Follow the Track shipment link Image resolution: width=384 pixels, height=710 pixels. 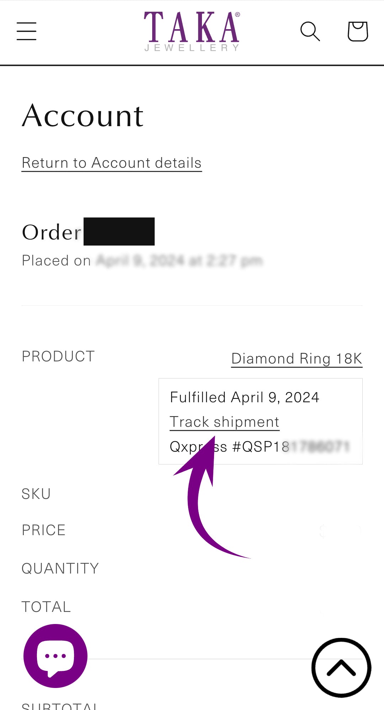point(224,422)
